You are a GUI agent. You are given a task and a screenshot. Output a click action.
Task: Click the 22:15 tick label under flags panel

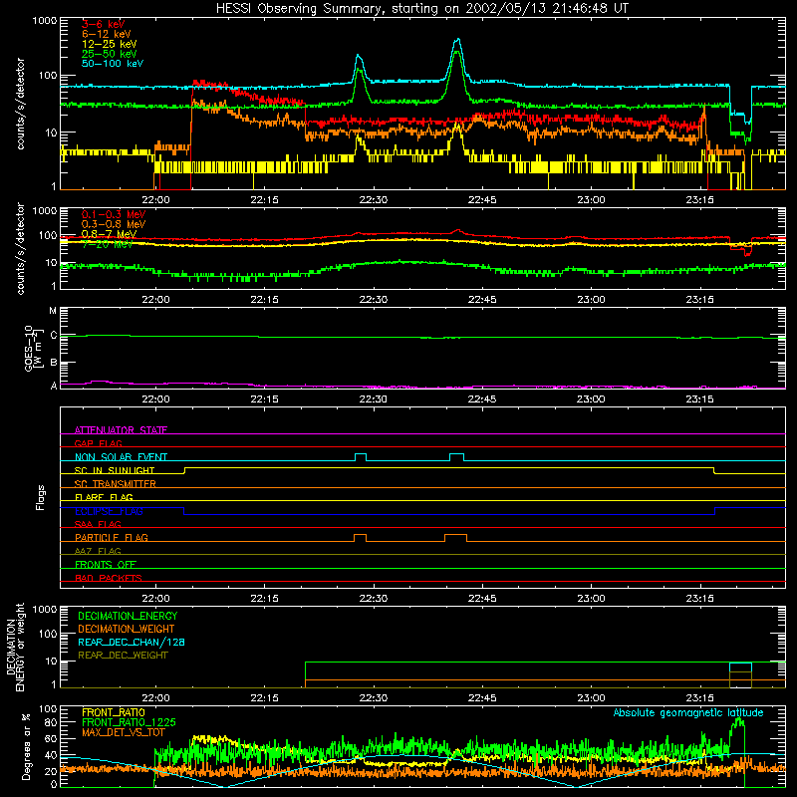point(264,599)
